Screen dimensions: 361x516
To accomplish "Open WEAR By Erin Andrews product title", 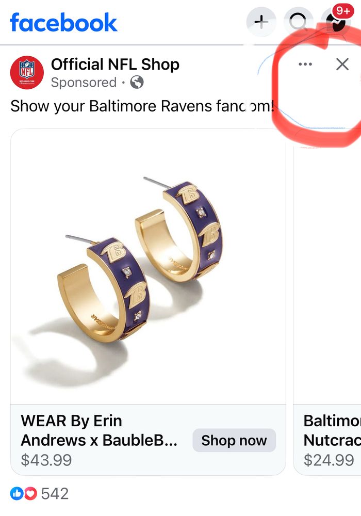I will point(100,430).
